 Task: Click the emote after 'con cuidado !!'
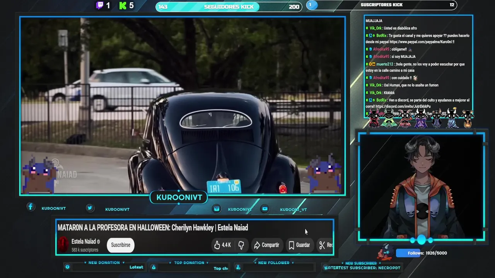[415, 78]
